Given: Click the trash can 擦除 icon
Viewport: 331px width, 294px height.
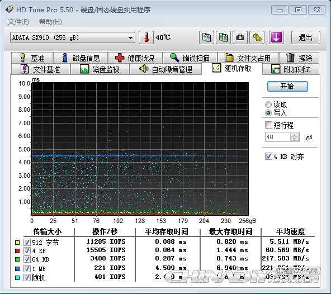Looking at the screenshot, I should point(290,58).
